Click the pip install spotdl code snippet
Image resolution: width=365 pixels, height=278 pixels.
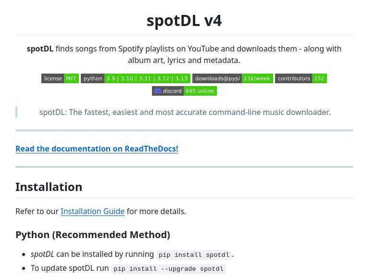194,255
